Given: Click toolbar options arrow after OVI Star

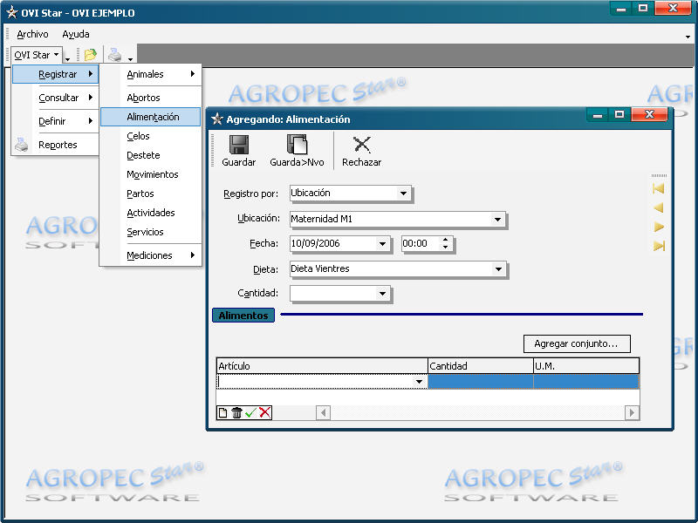Looking at the screenshot, I should coord(68,58).
